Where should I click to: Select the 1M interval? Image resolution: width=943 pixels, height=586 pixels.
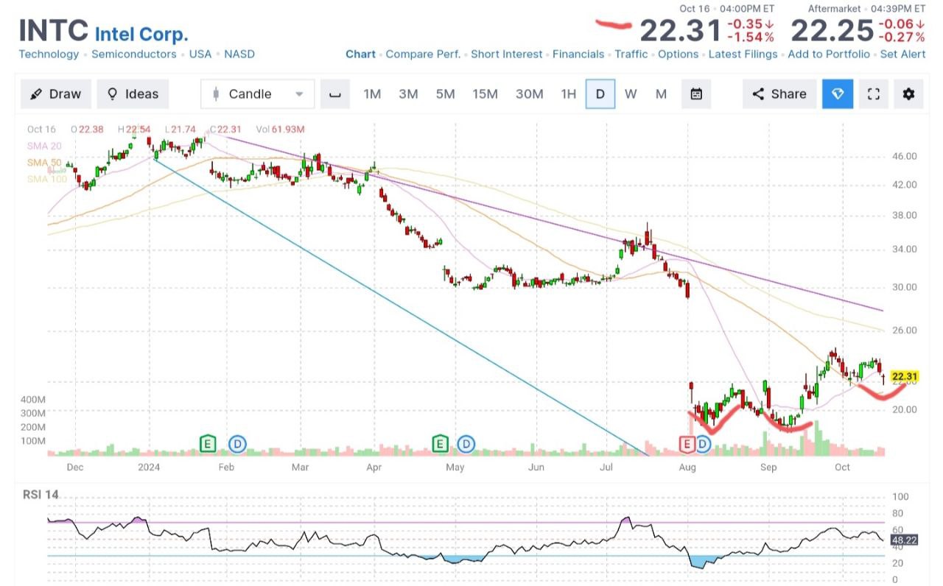[x=372, y=94]
